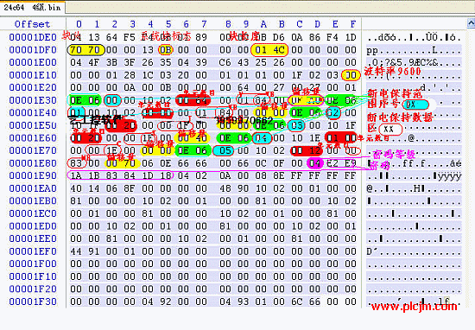475x330 pixels.
Task: Select the cyan 00 byte in row 00001E30
Action: coord(112,100)
